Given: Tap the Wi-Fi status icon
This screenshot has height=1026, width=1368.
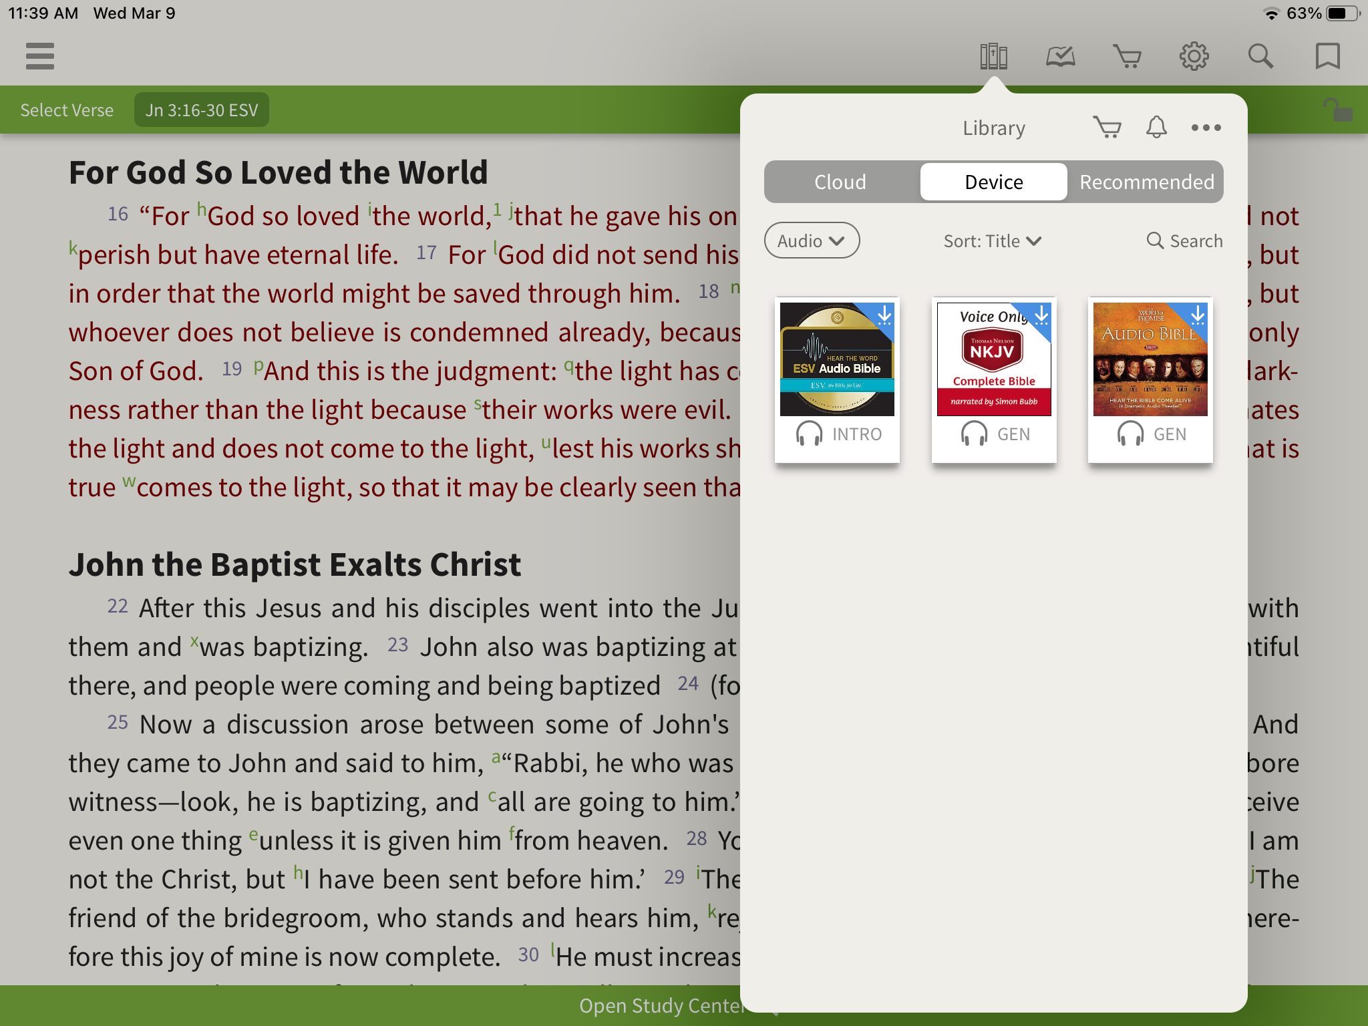Looking at the screenshot, I should click(1271, 13).
